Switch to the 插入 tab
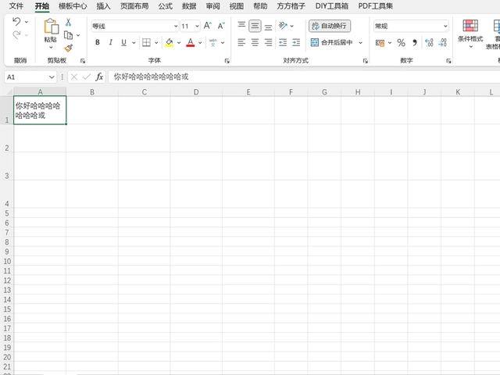This screenshot has height=375, width=500. point(103,6)
